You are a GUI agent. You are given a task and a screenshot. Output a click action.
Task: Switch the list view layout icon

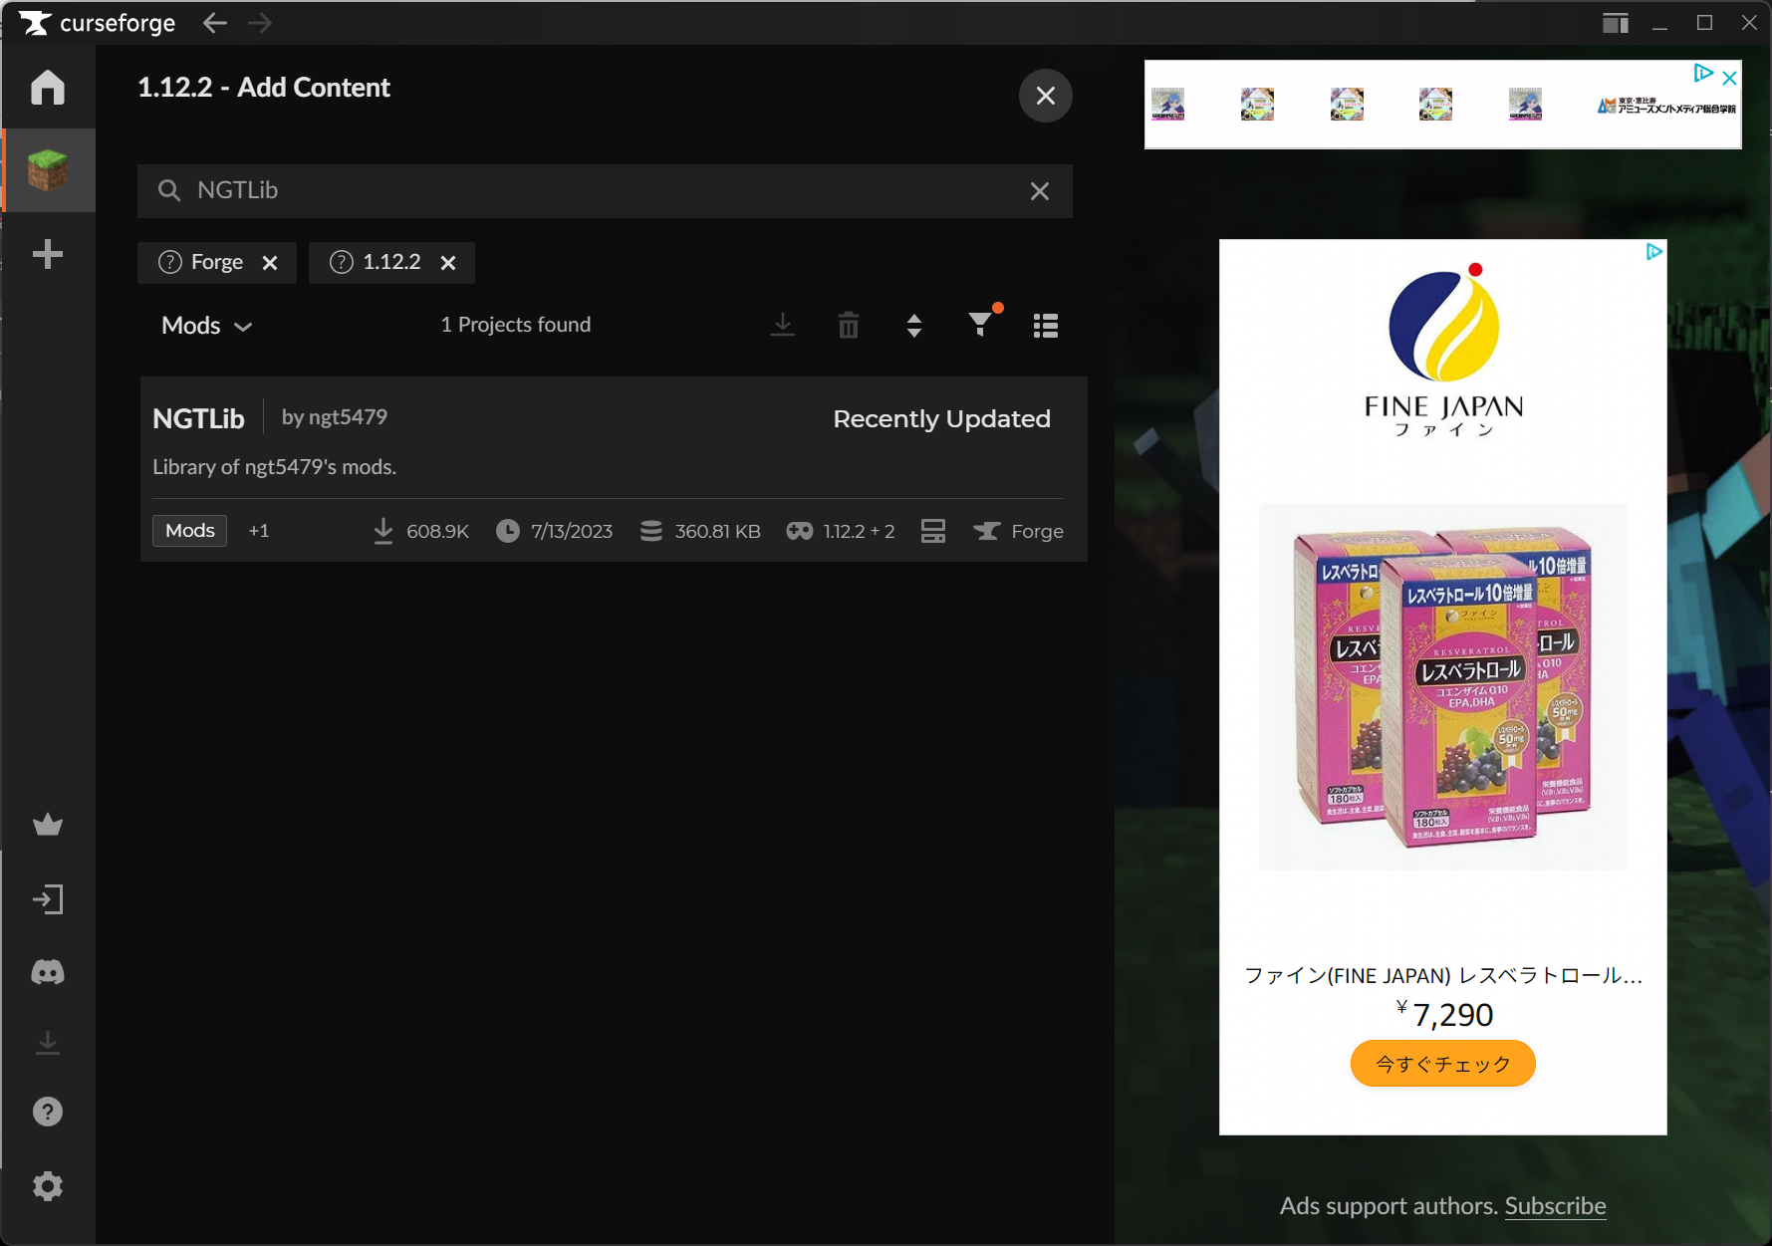[x=1046, y=326]
